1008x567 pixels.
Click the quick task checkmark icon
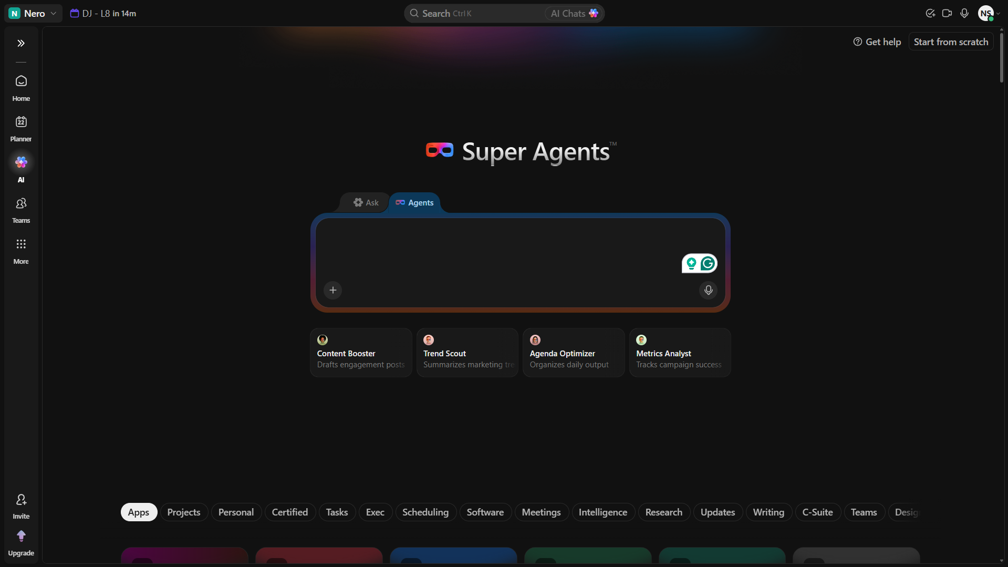pos(930,13)
